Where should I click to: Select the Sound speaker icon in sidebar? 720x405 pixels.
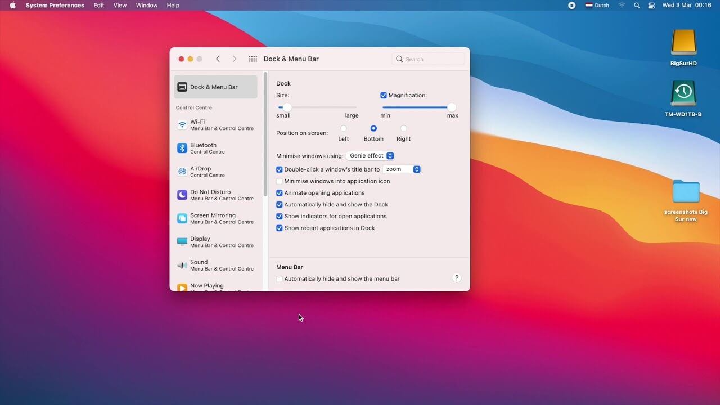[182, 265]
